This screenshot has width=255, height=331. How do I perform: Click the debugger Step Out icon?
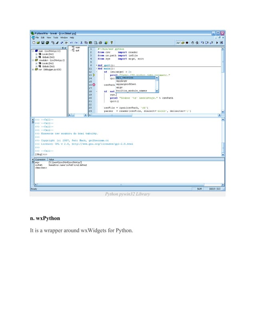pyautogui.click(x=211, y=42)
